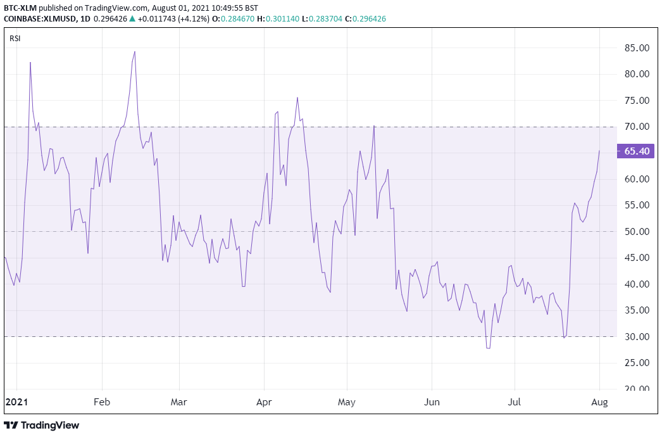Click the COINBASE:XLMUSD symbol text
Screen dimensions: 662x437
40,19
